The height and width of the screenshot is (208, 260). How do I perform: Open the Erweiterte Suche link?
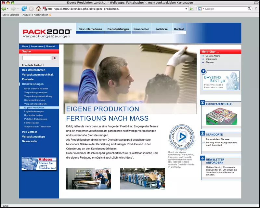pos(33,65)
